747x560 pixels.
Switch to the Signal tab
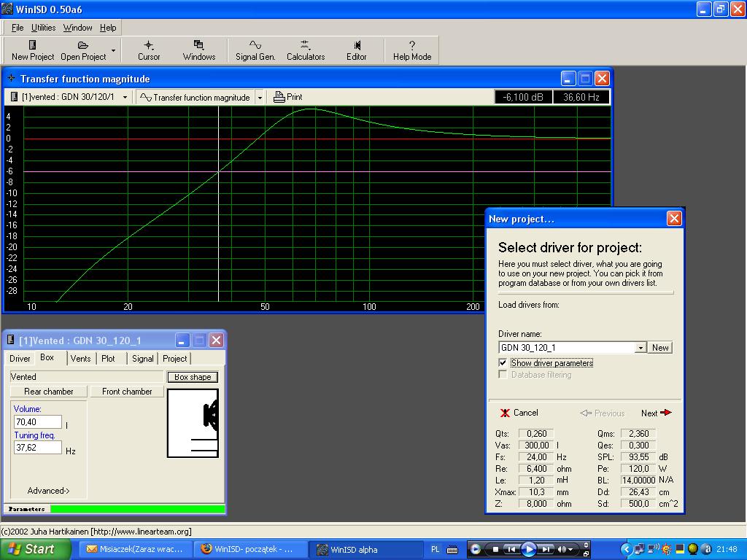[143, 358]
